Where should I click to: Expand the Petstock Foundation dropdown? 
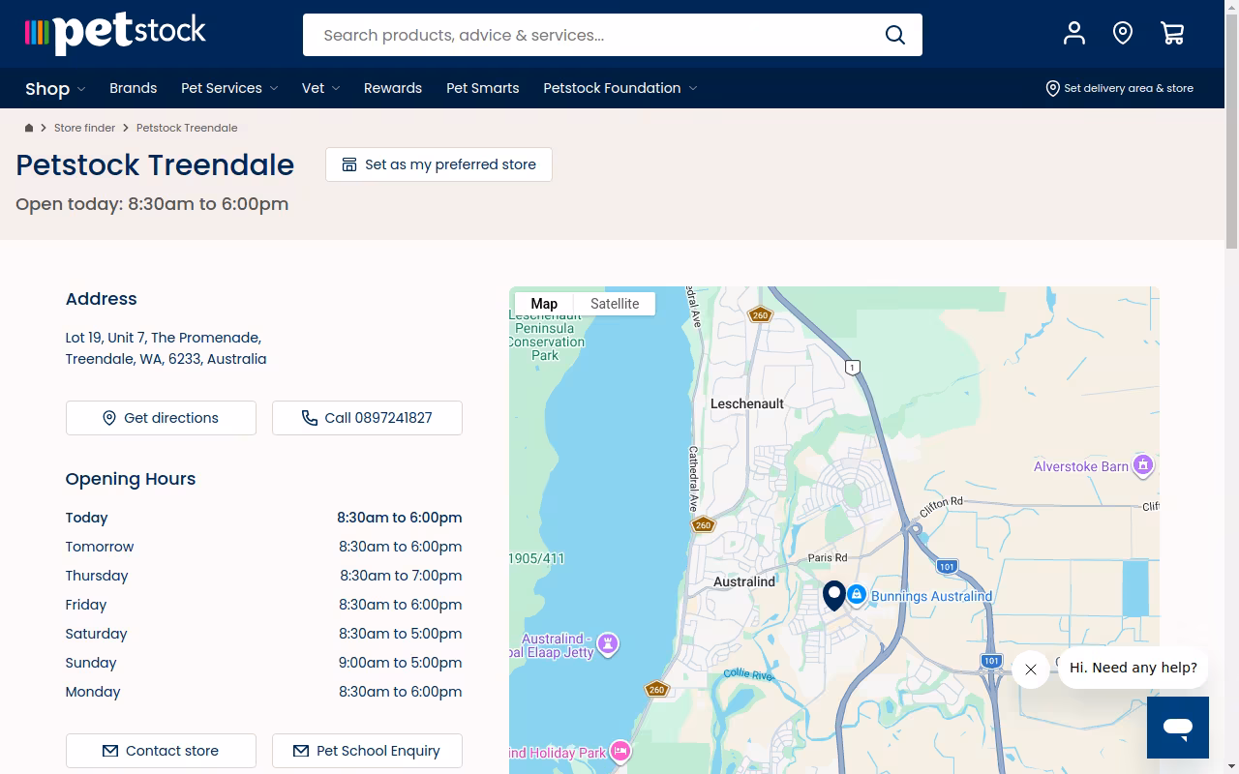[x=620, y=88]
